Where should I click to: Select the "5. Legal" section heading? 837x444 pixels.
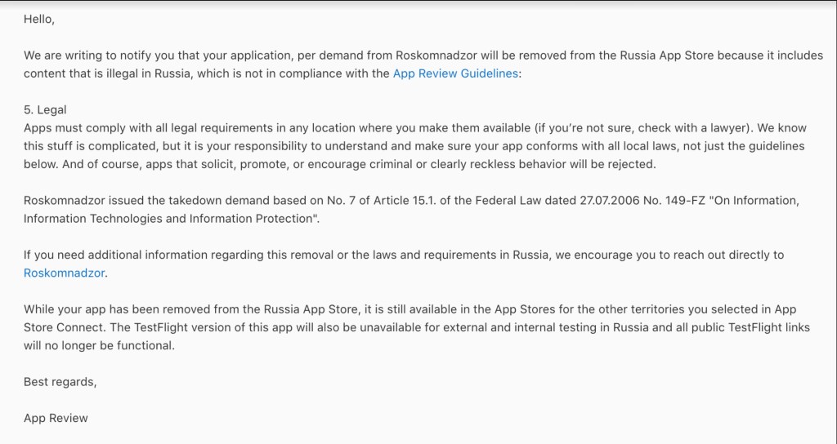pyautogui.click(x=45, y=109)
